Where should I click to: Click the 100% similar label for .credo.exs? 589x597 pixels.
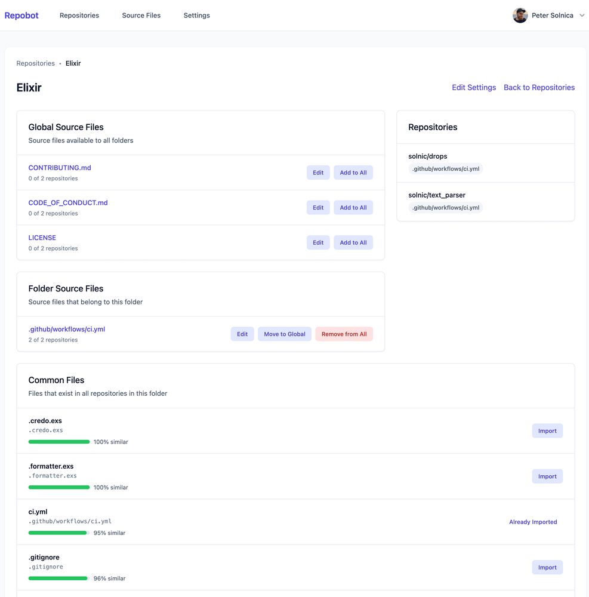tap(111, 442)
